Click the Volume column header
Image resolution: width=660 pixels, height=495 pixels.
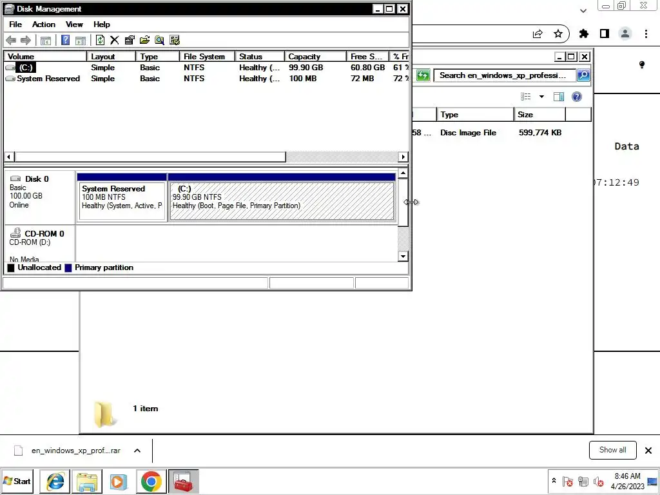[45, 57]
